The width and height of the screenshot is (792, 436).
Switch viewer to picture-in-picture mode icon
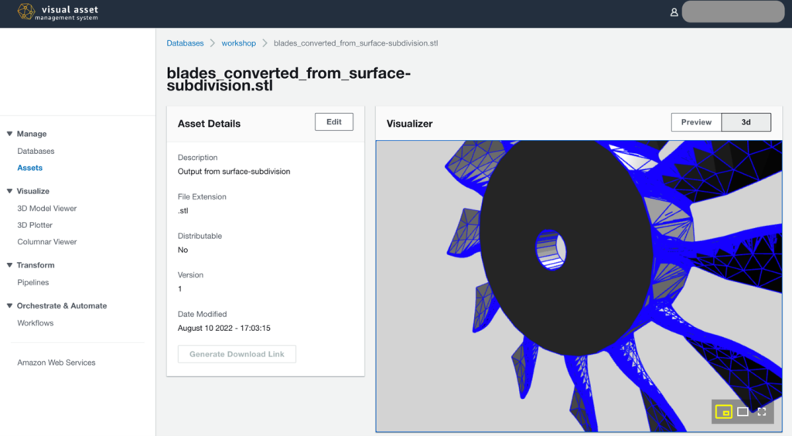coord(724,412)
